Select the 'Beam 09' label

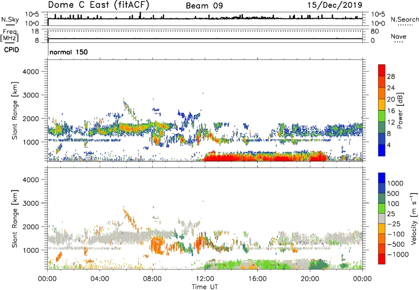204,6
